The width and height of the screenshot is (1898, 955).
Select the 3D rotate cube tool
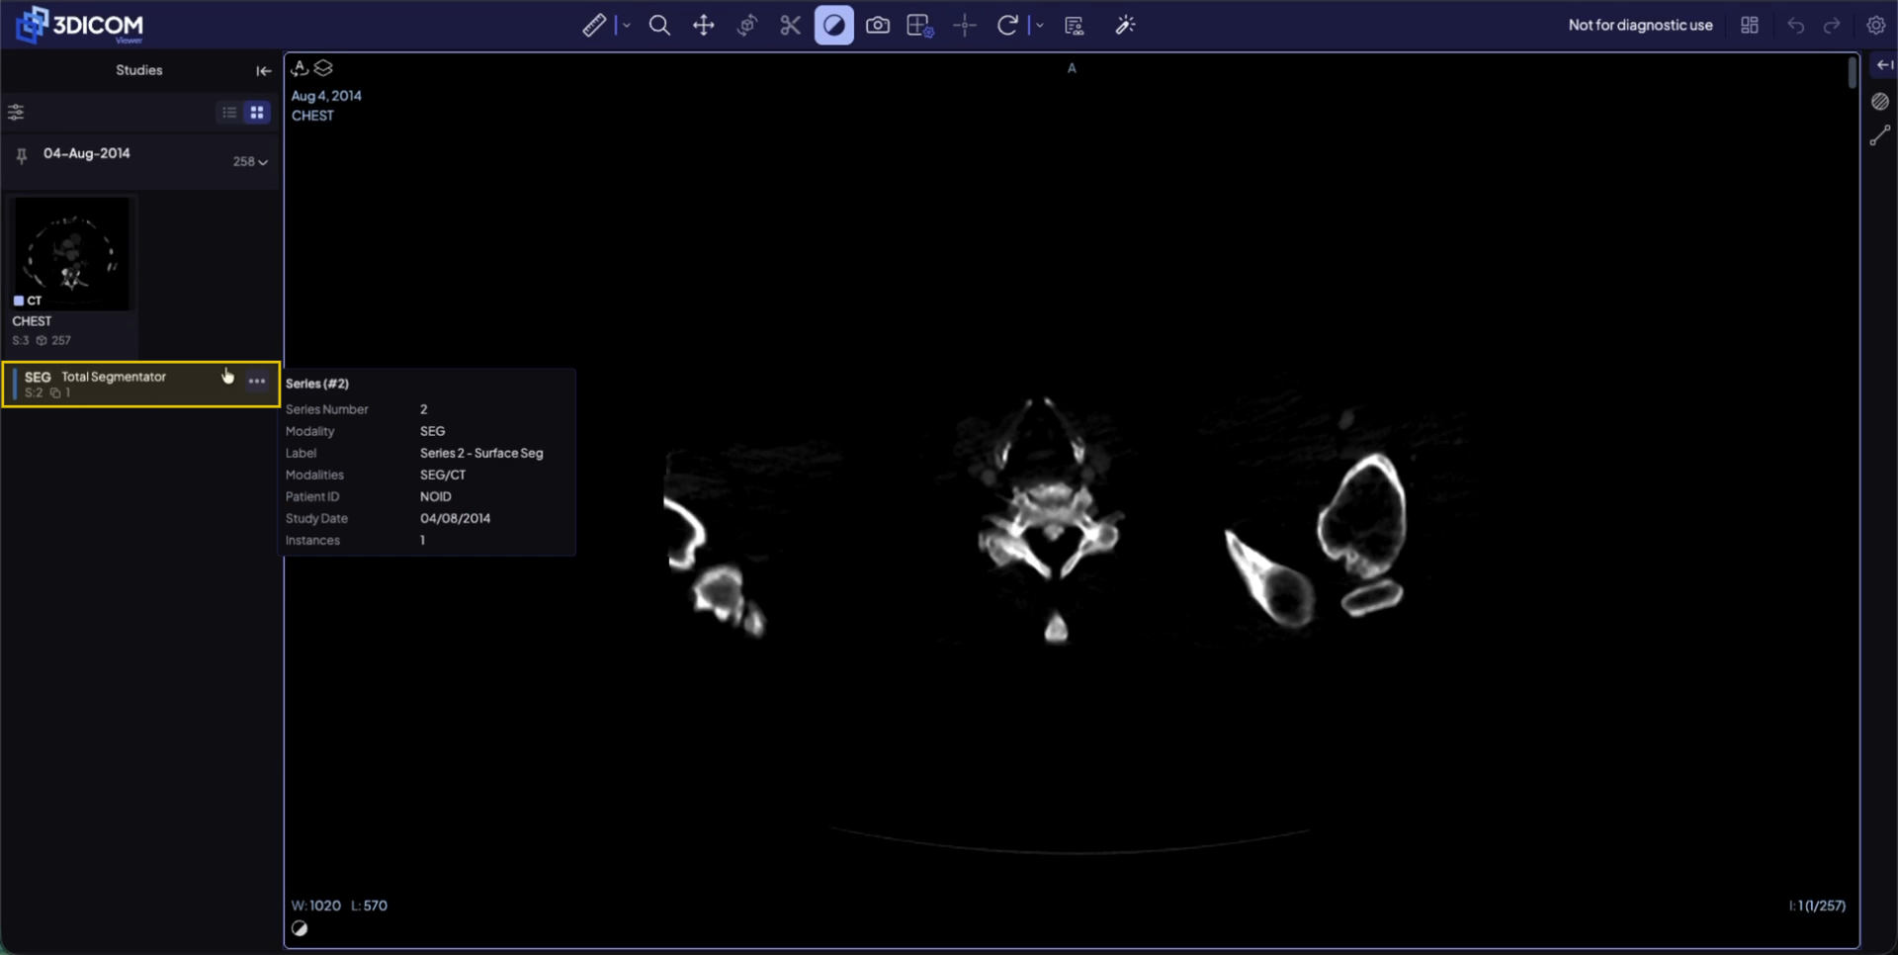point(747,26)
